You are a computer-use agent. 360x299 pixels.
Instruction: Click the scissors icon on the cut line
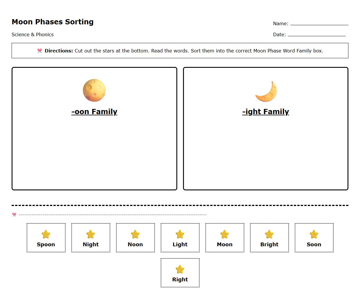tap(14, 214)
